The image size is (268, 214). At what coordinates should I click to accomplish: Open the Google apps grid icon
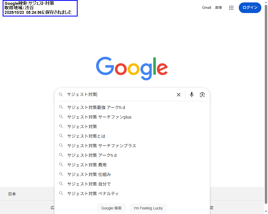click(231, 8)
